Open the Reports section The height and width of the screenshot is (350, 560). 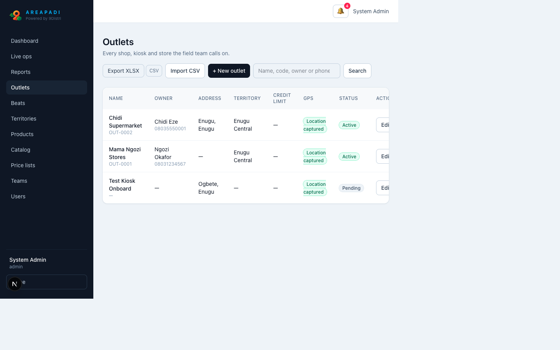coord(47,72)
